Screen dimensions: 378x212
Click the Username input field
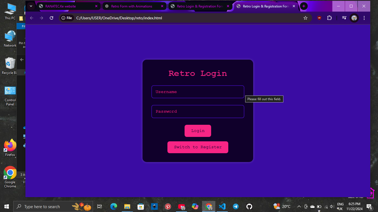[198, 92]
